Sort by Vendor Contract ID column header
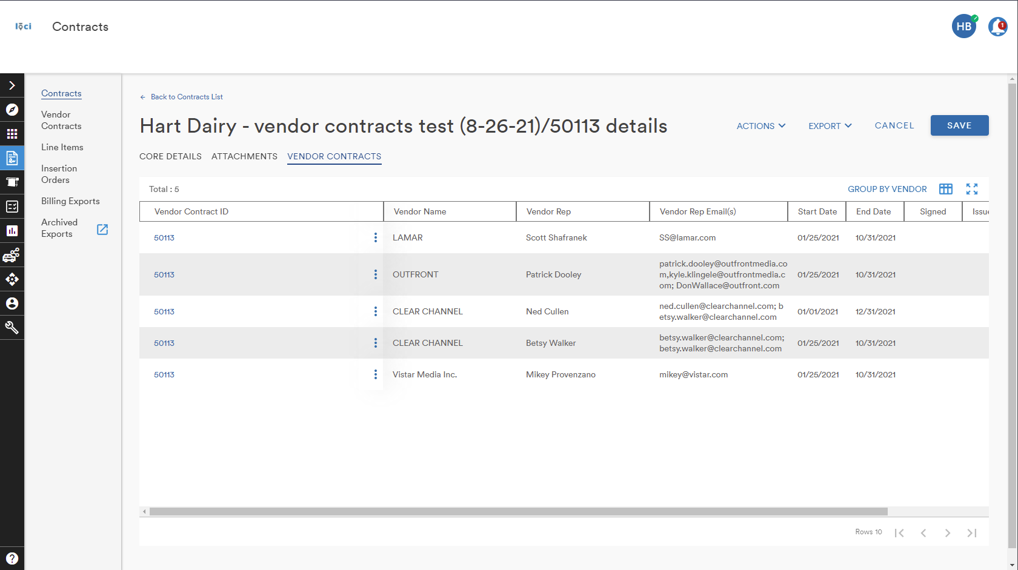 click(261, 211)
